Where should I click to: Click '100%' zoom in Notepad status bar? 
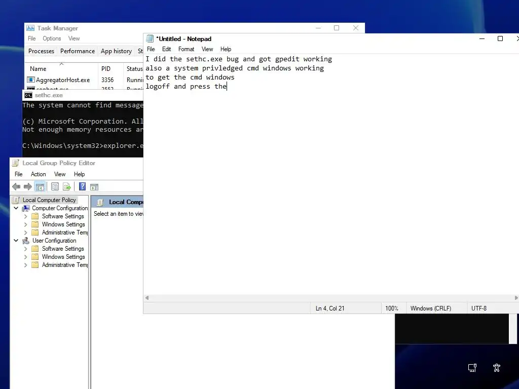(x=392, y=308)
